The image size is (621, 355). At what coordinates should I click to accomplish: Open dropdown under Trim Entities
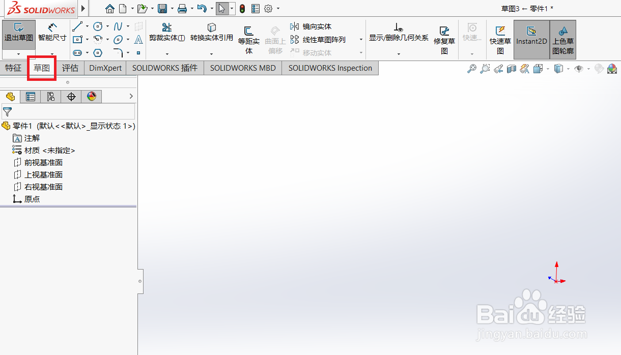(167, 54)
